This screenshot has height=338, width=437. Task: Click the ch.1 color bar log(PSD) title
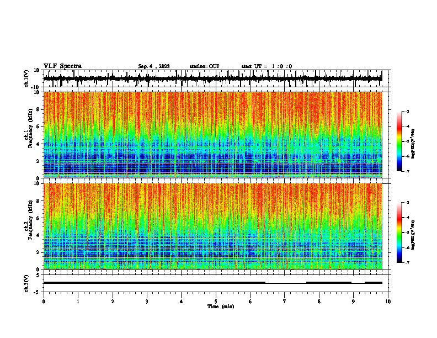[x=413, y=144]
